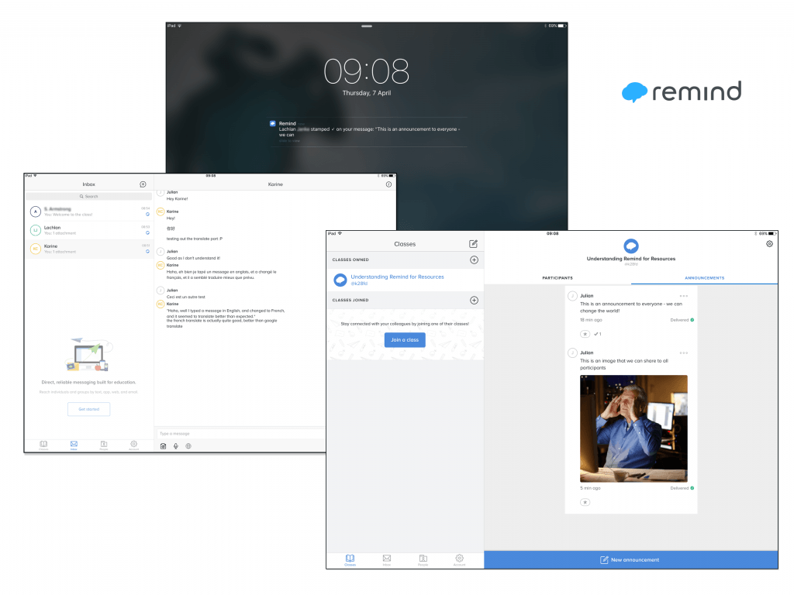Open the translate globe icon
The width and height of the screenshot is (794, 595).
(x=188, y=445)
